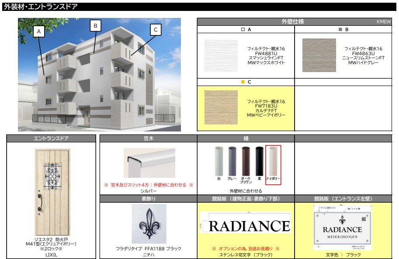399x259 pixels.
Task: Open the grey FW4863U siding texture sample
Action: click(x=319, y=55)
